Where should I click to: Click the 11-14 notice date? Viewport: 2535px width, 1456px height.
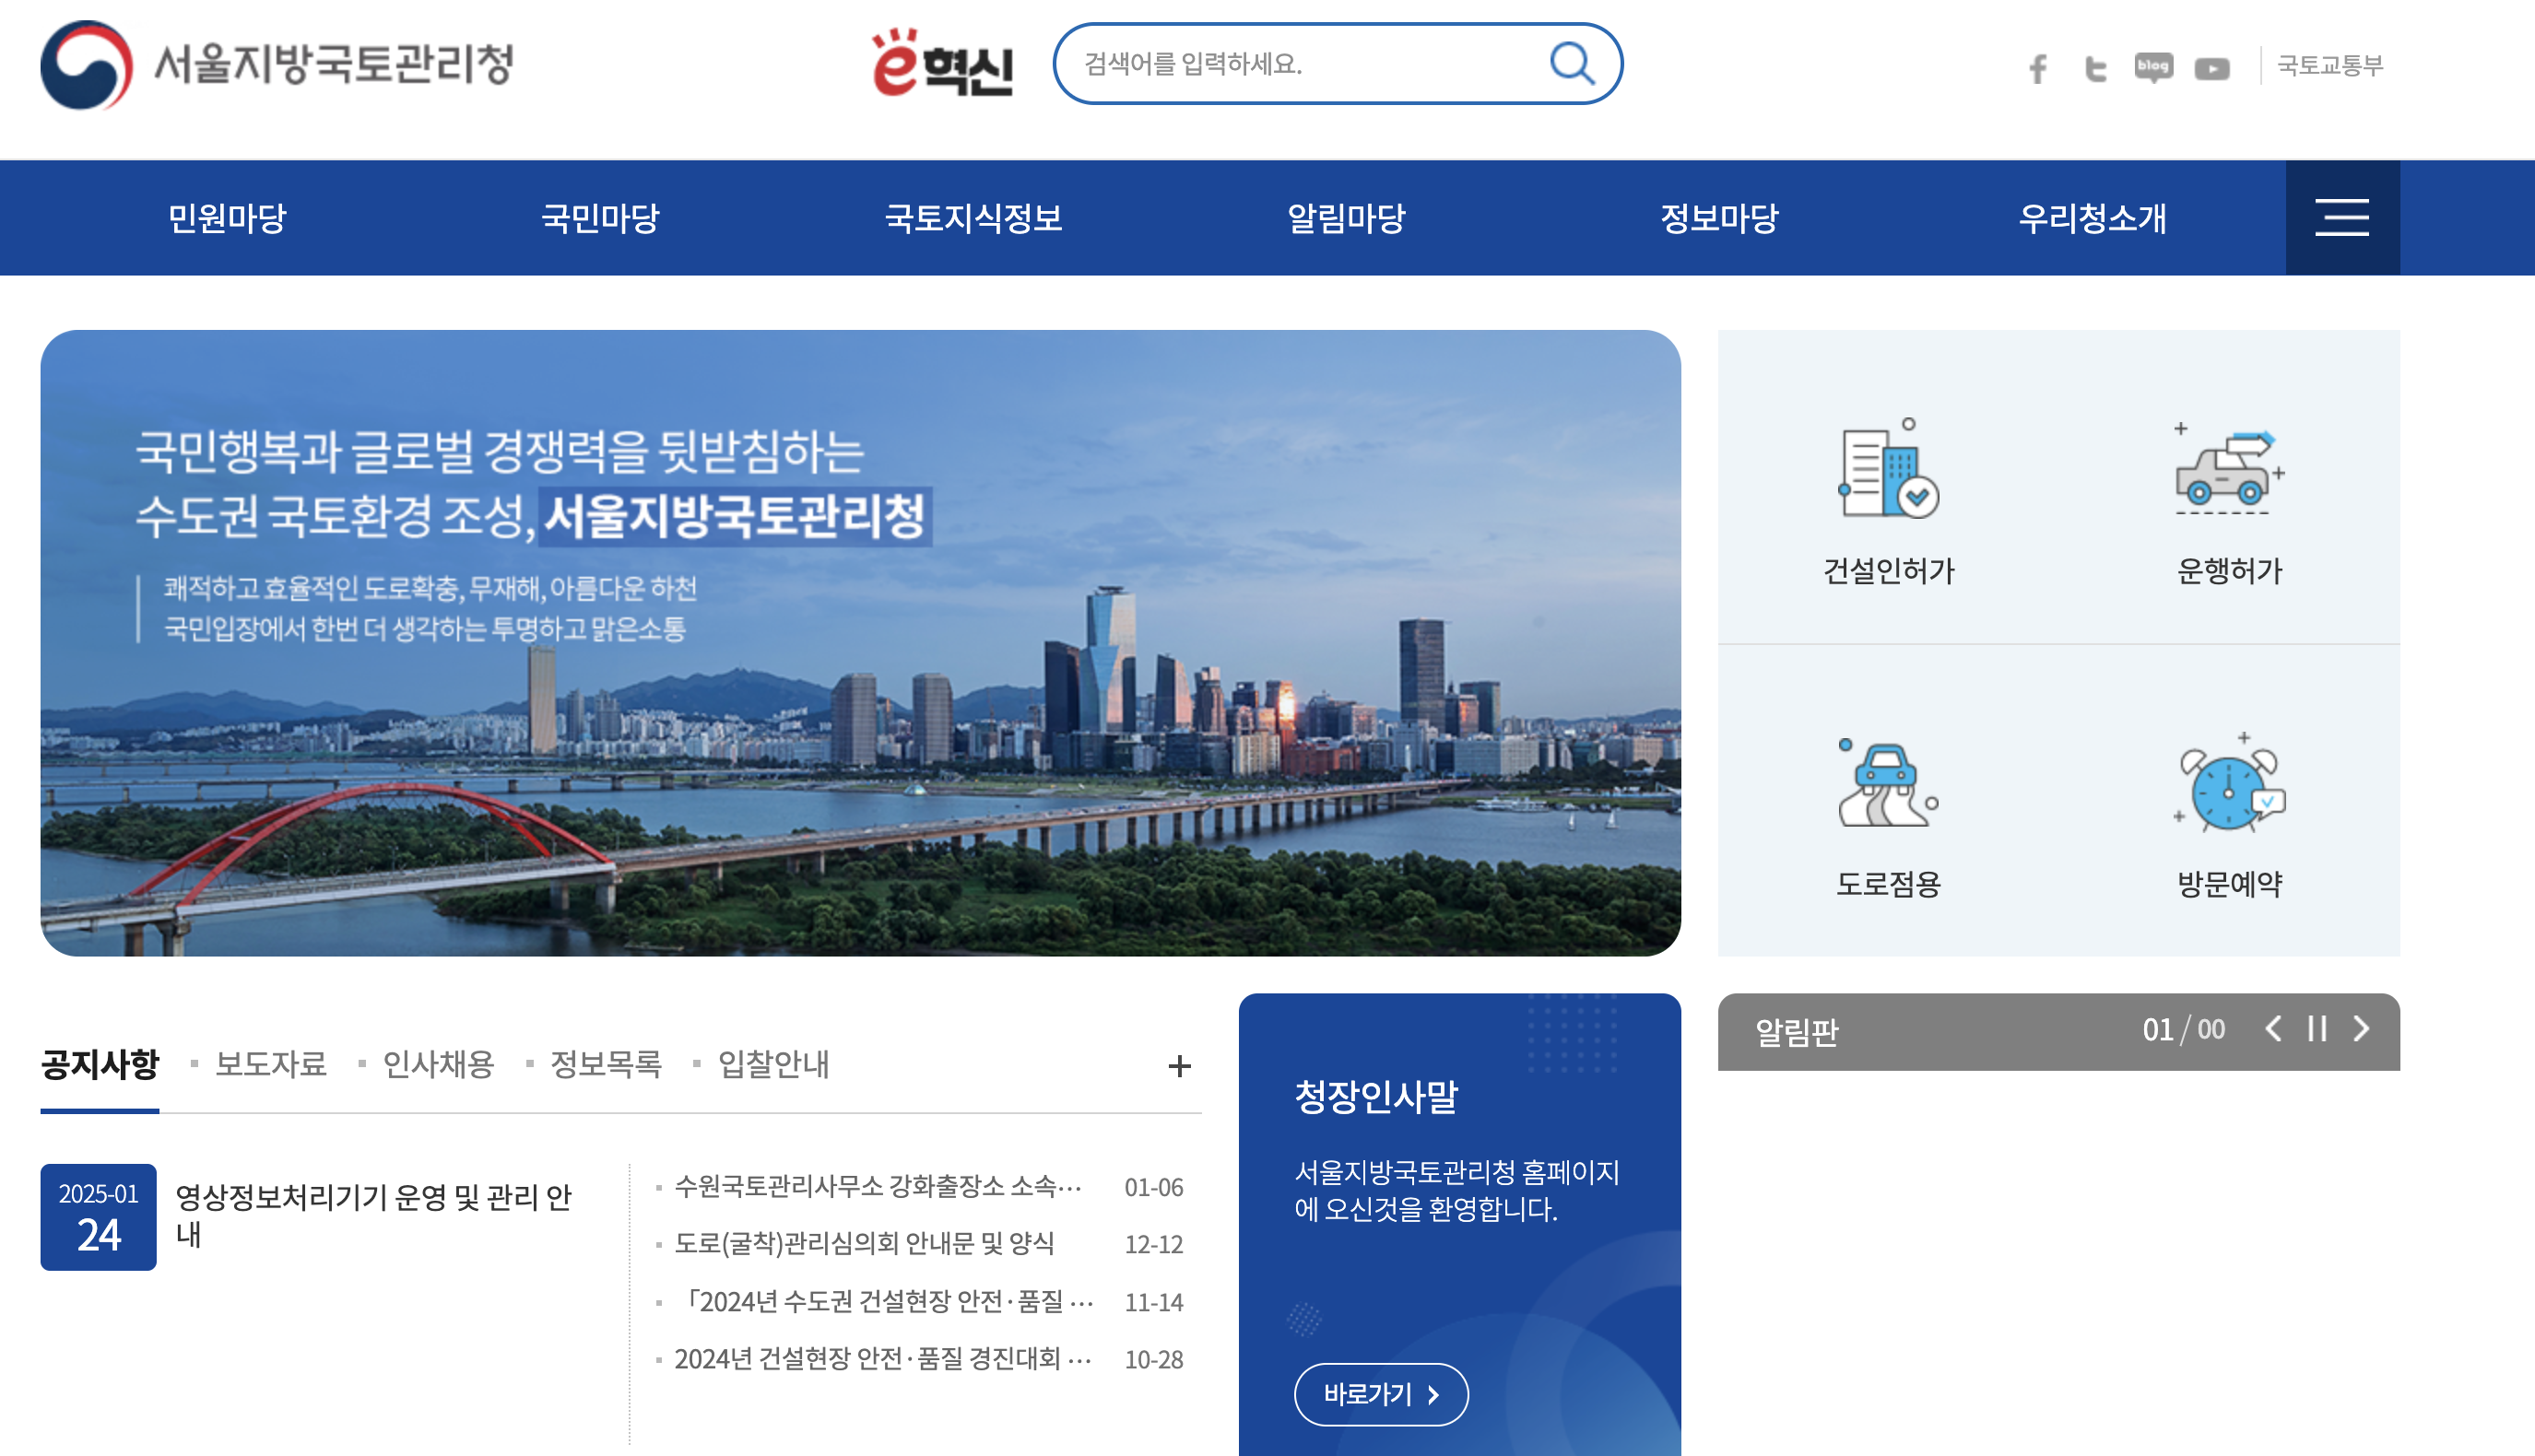(1154, 1303)
